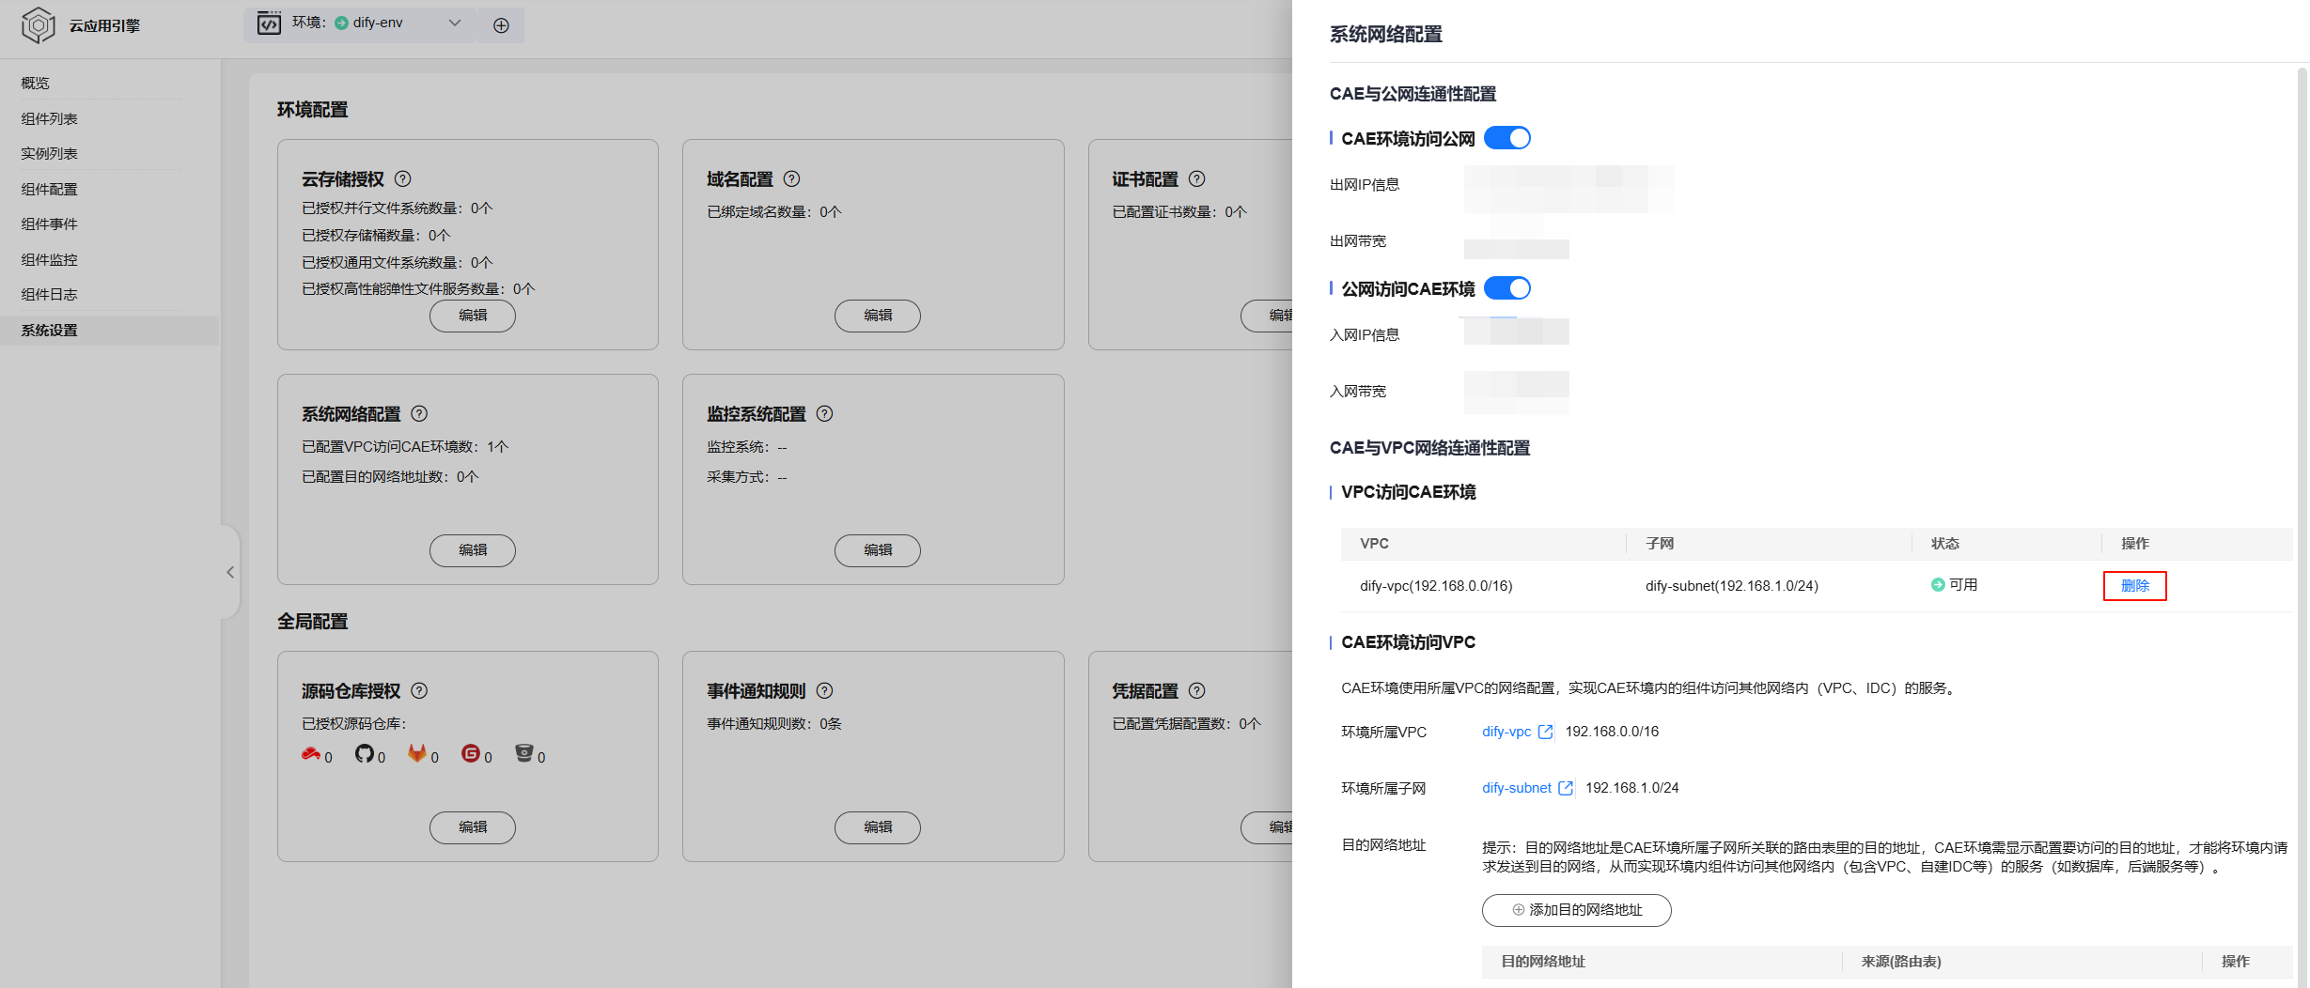Open the dify-subnet link
This screenshot has width=2310, height=988.
pos(1517,788)
